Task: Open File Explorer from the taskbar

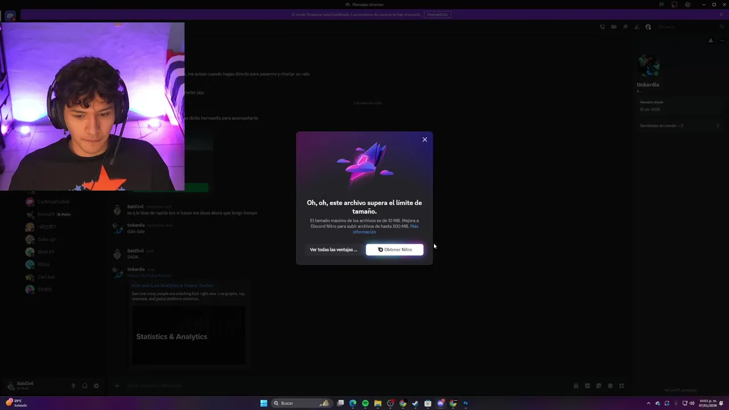Action: pos(378,403)
